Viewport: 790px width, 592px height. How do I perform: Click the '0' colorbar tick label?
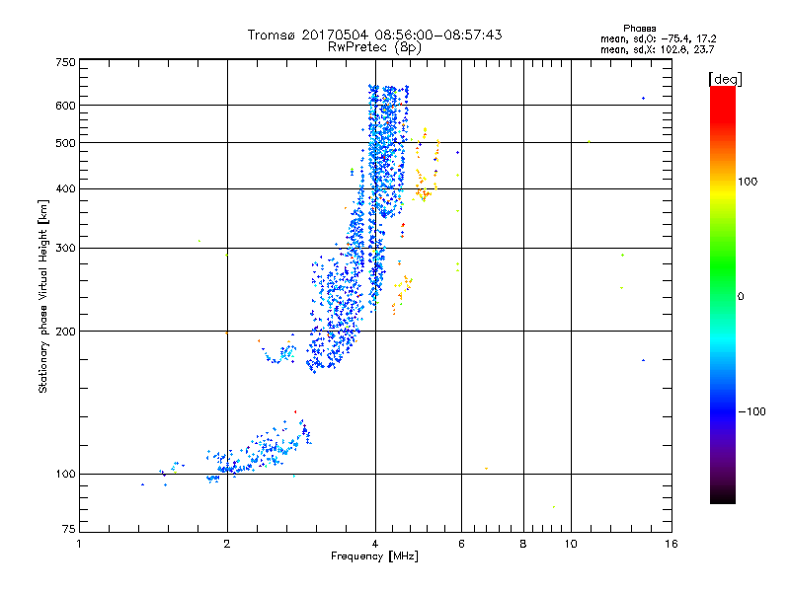741,297
